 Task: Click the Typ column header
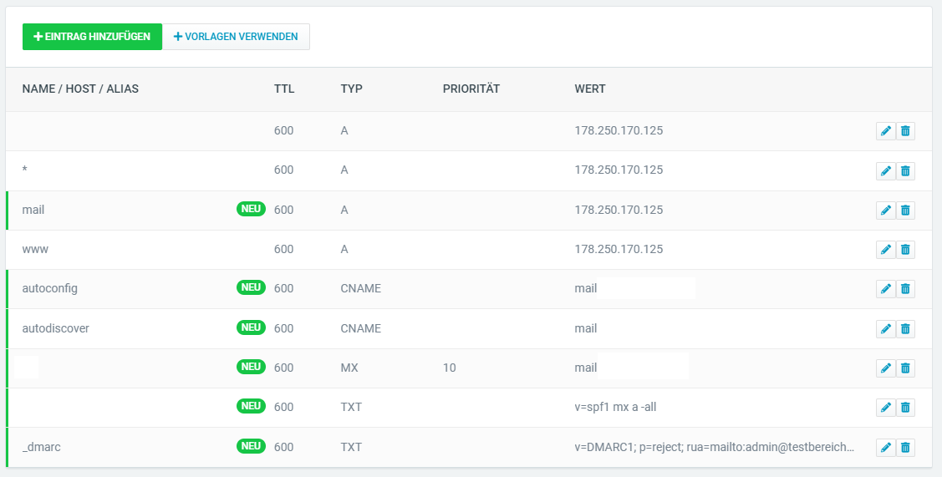coord(352,89)
